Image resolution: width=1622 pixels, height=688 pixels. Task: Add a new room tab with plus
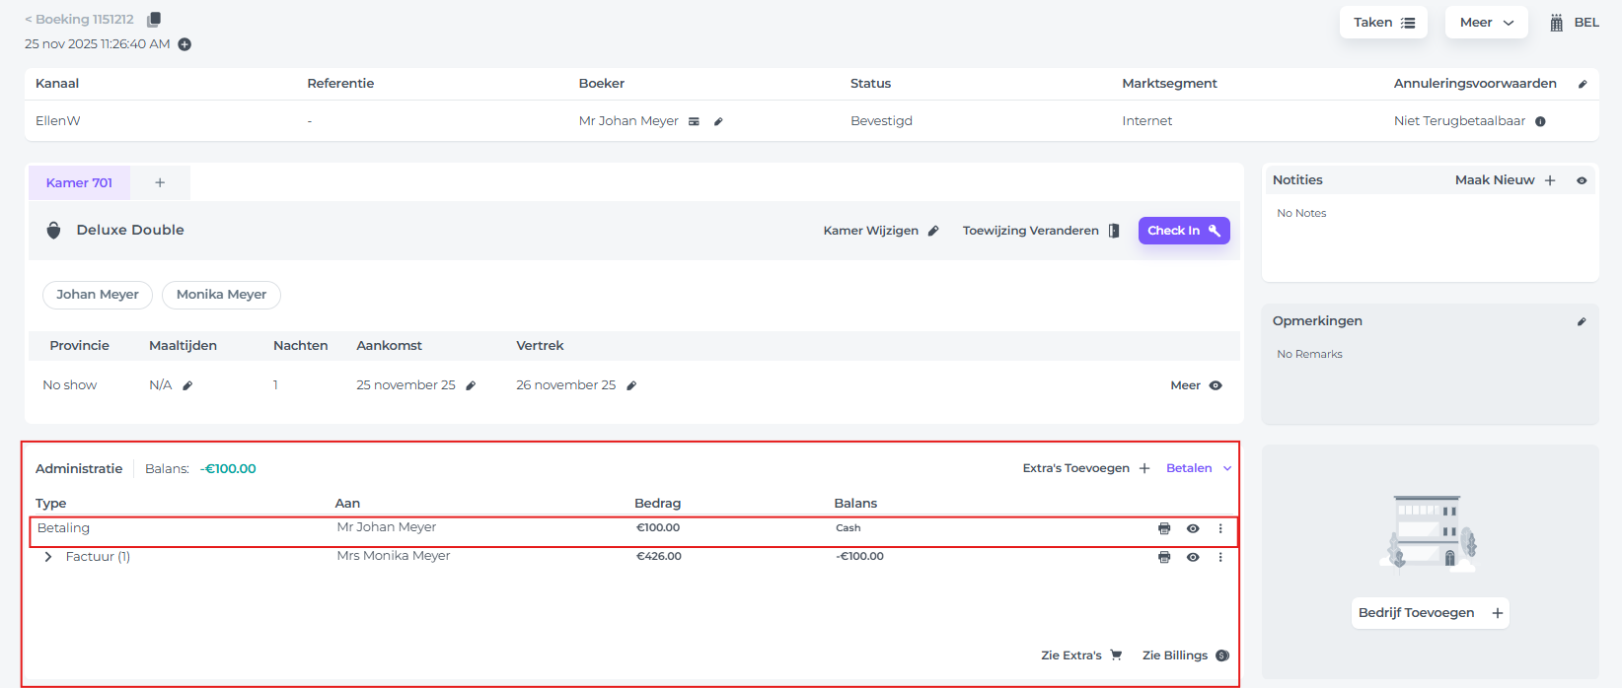tap(160, 182)
